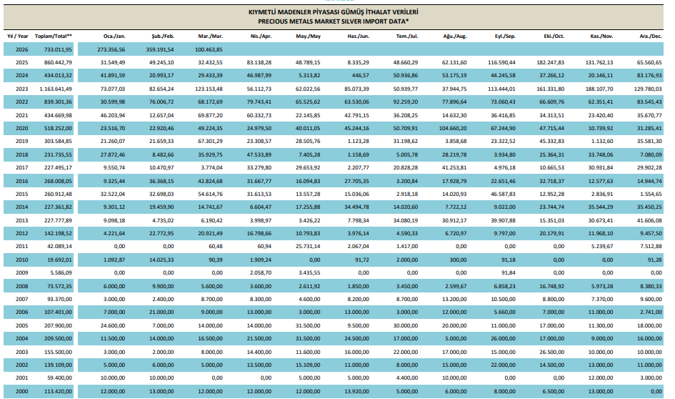Click the "Precious Metals Market Silver Import Data" title

(333, 21)
